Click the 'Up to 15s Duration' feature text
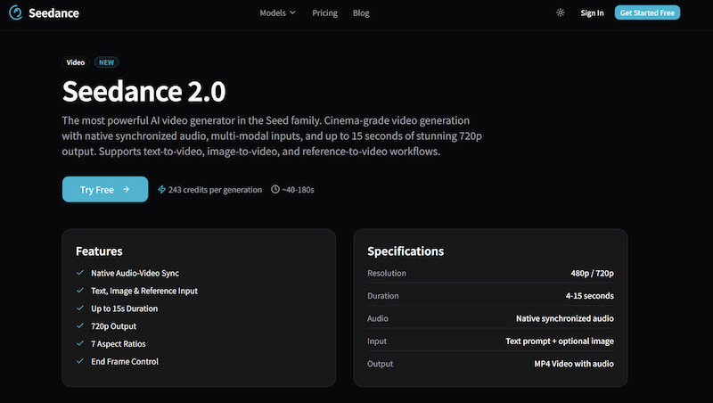Viewport: 713px width, 403px height. pos(125,308)
